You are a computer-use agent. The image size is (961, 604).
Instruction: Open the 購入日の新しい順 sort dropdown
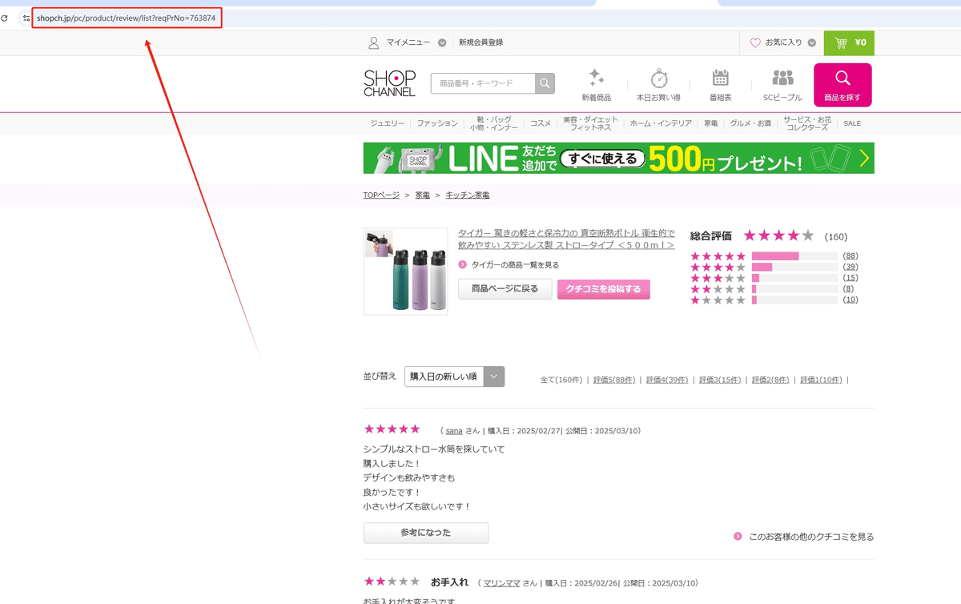click(x=454, y=376)
